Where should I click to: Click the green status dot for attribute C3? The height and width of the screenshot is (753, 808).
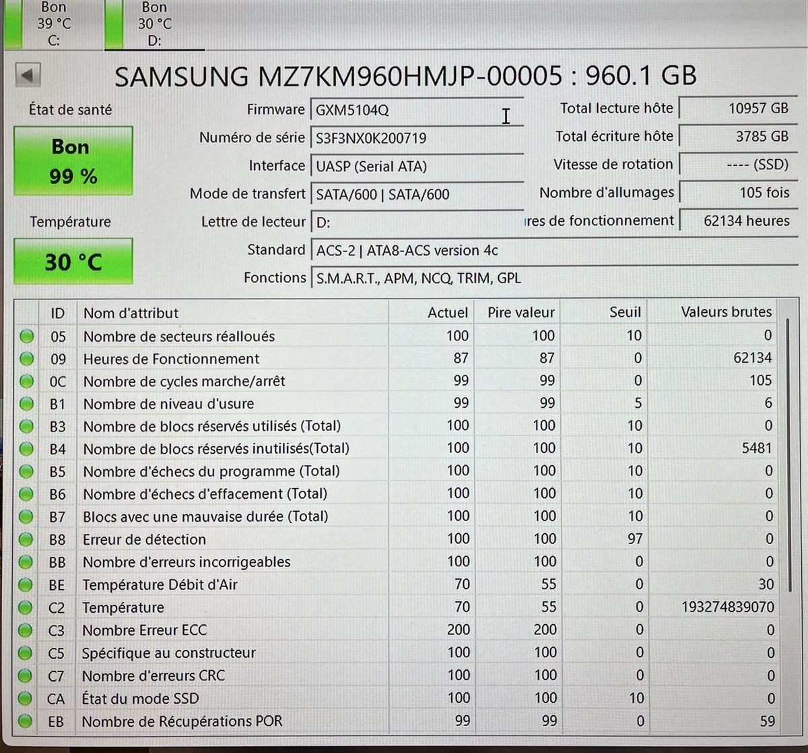pyautogui.click(x=26, y=630)
